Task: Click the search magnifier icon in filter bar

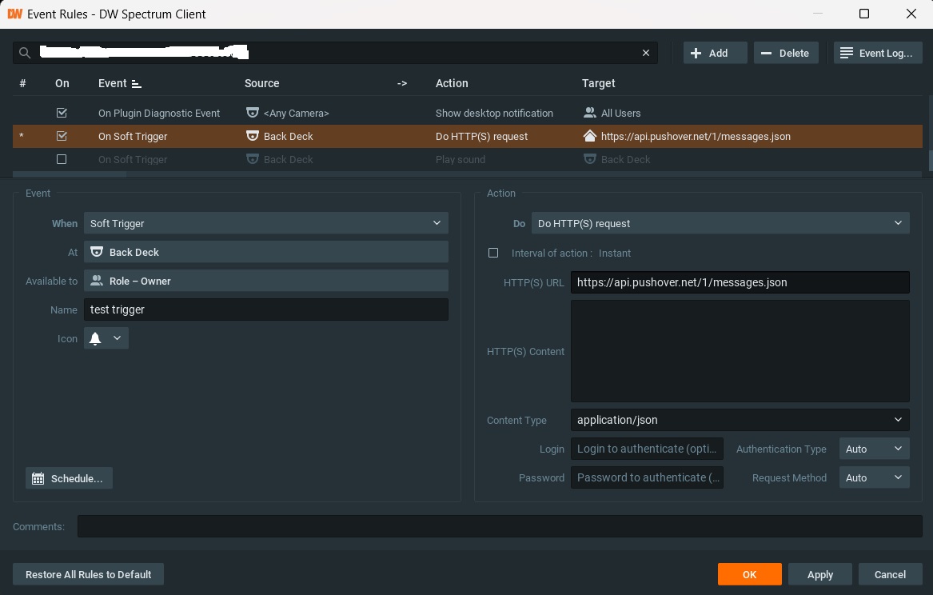Action: point(25,53)
